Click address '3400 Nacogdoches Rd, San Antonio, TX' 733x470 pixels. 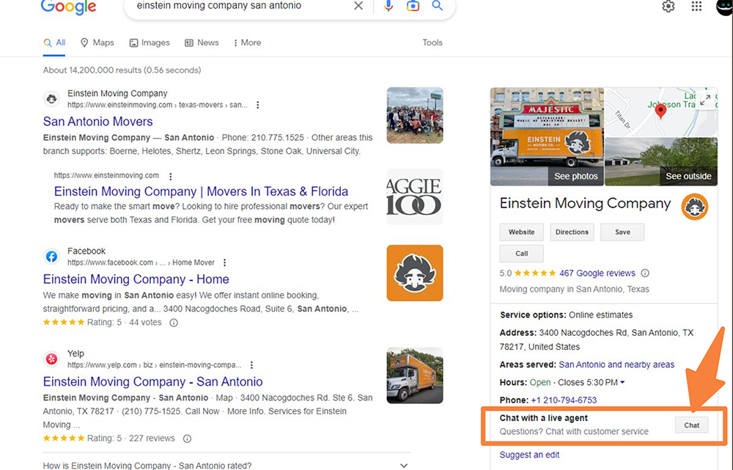(616, 333)
